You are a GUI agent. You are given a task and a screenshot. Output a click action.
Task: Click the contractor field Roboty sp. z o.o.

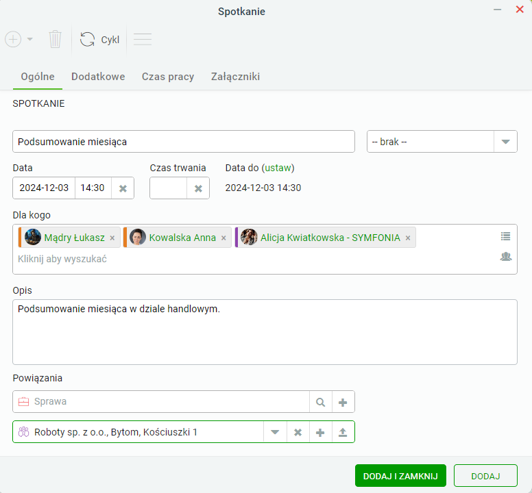click(x=138, y=432)
